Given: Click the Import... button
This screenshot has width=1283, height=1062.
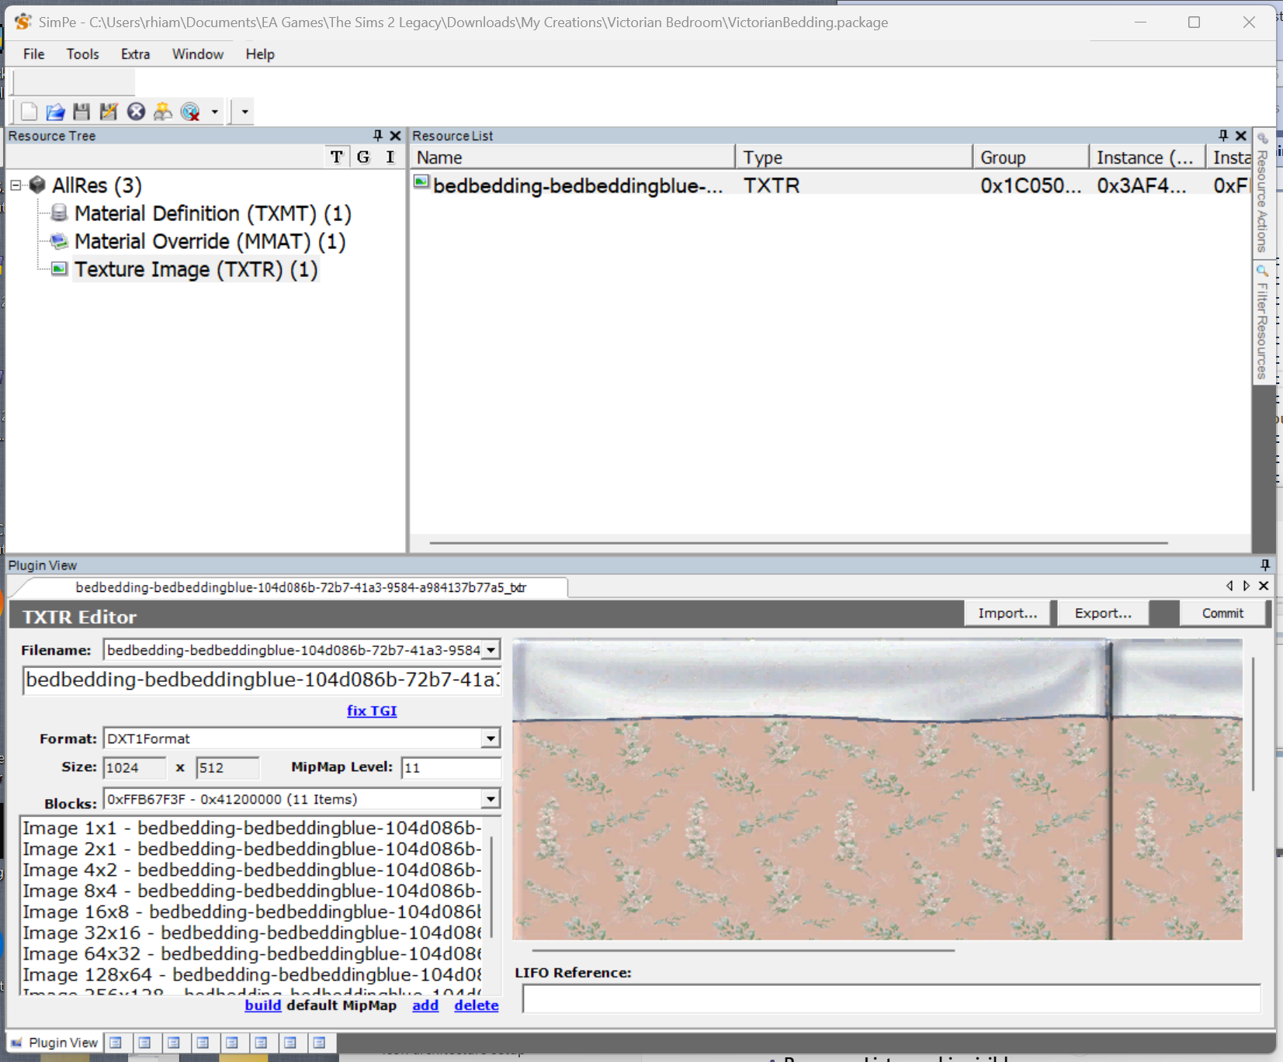Looking at the screenshot, I should click(1007, 613).
